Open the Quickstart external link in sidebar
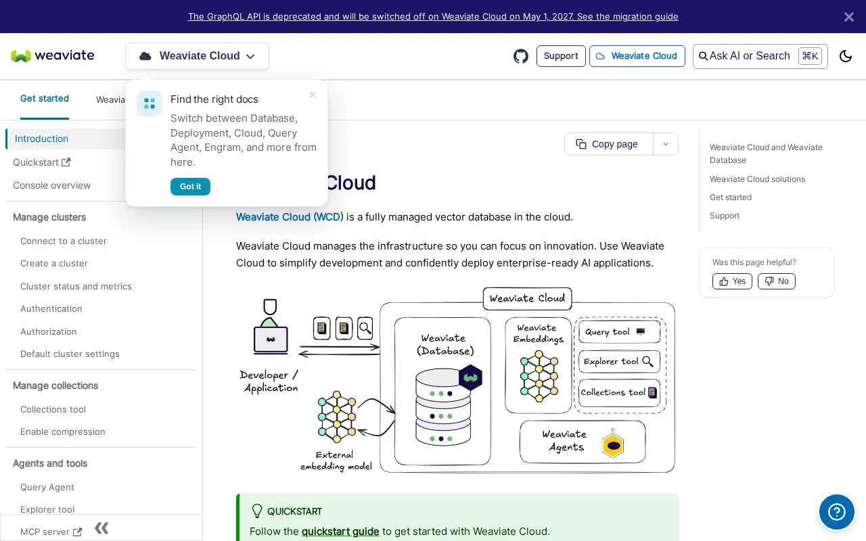The height and width of the screenshot is (541, 866). click(42, 162)
